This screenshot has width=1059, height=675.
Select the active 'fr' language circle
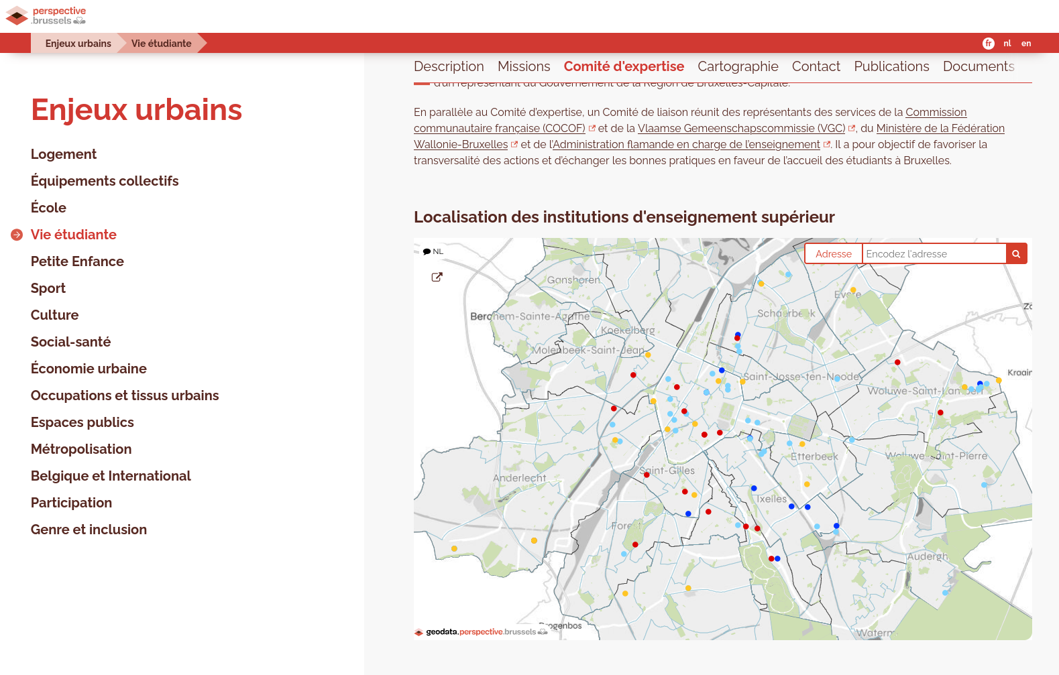(x=988, y=44)
